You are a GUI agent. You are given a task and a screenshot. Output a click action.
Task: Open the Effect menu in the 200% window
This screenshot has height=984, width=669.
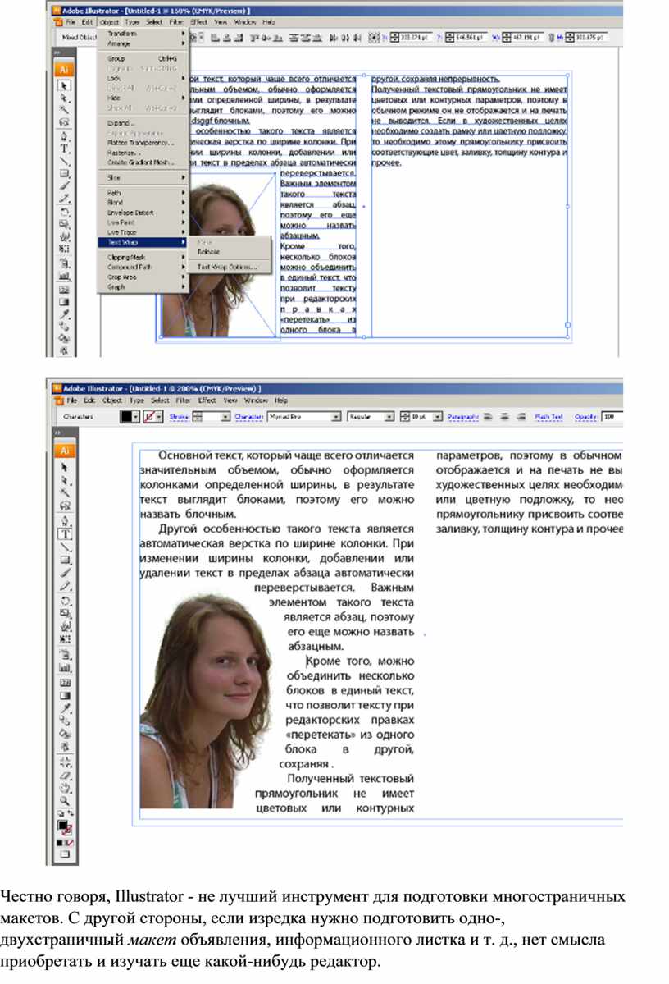pyautogui.click(x=207, y=400)
